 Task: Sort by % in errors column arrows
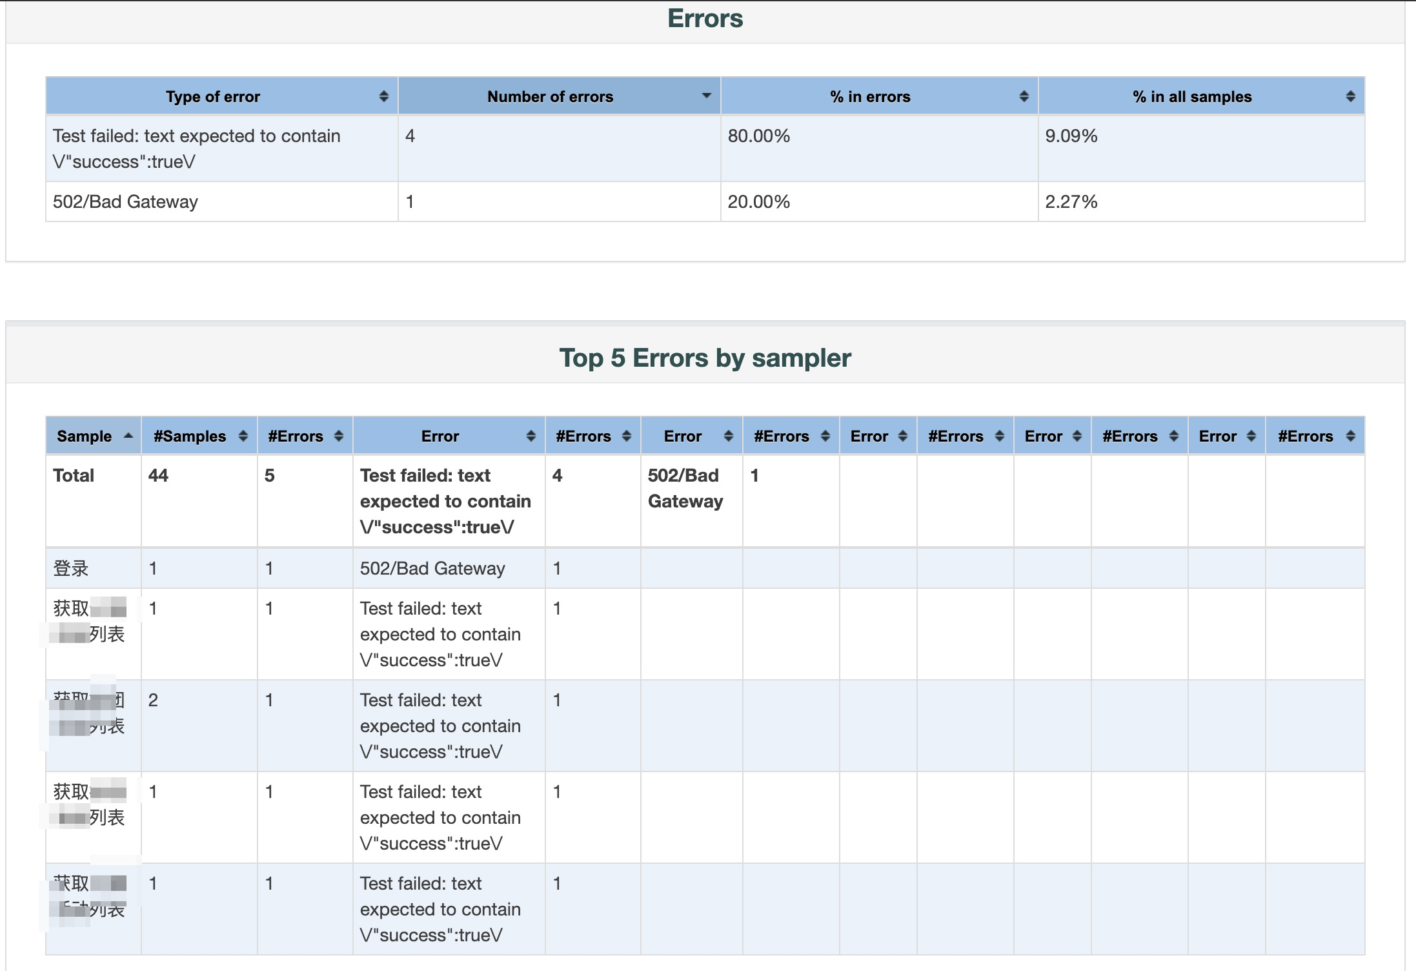[x=1024, y=97]
